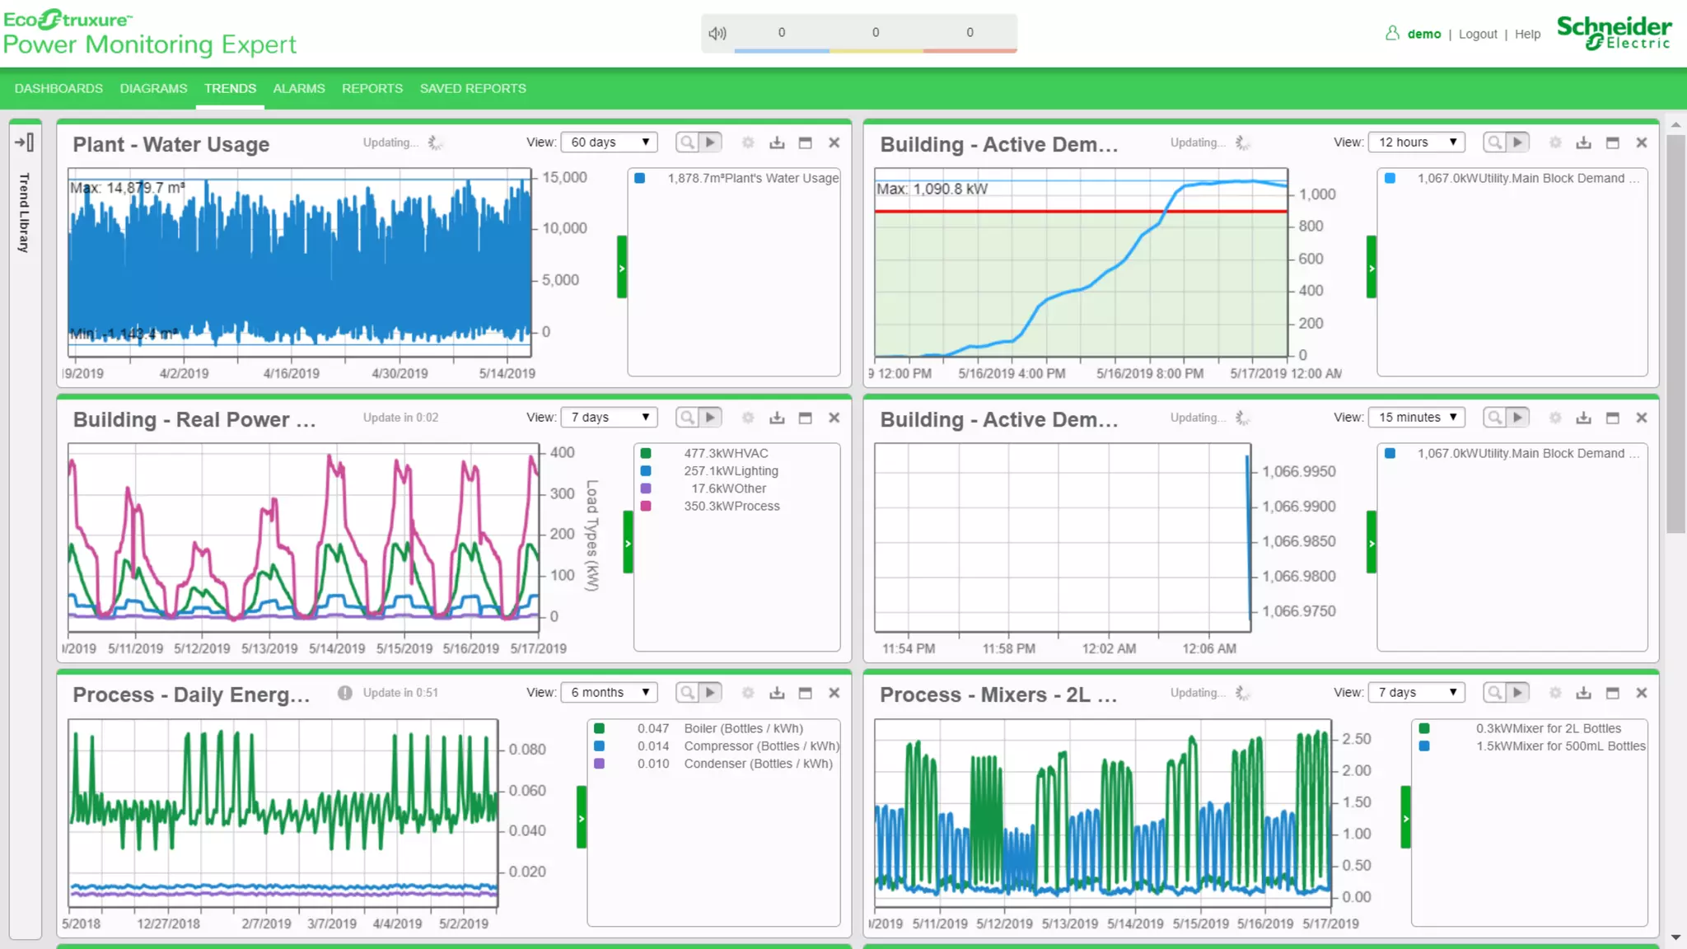Click Boiler series green color swatch
Image resolution: width=1687 pixels, height=949 pixels.
tap(600, 728)
